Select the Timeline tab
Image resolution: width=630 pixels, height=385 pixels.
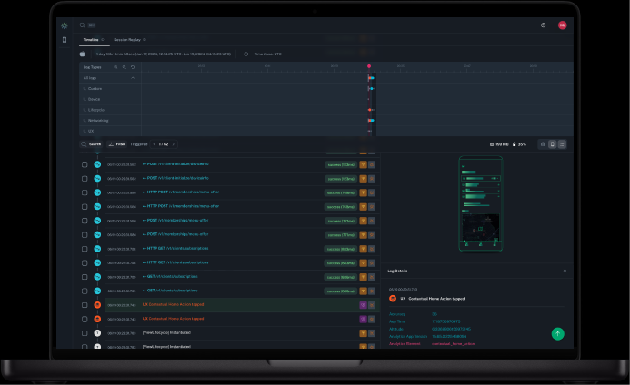pyautogui.click(x=91, y=40)
